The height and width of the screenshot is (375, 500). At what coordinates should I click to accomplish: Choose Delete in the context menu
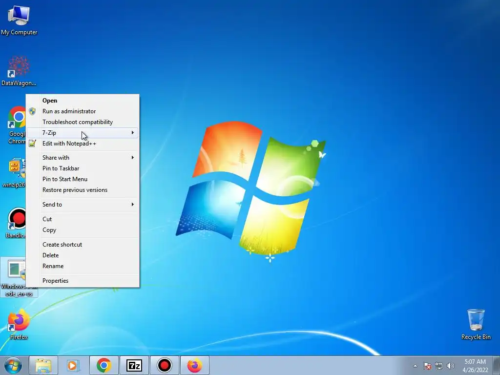(x=82, y=255)
